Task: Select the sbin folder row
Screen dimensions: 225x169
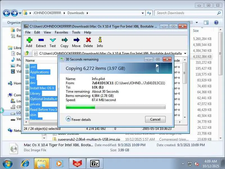Action: pos(33,115)
